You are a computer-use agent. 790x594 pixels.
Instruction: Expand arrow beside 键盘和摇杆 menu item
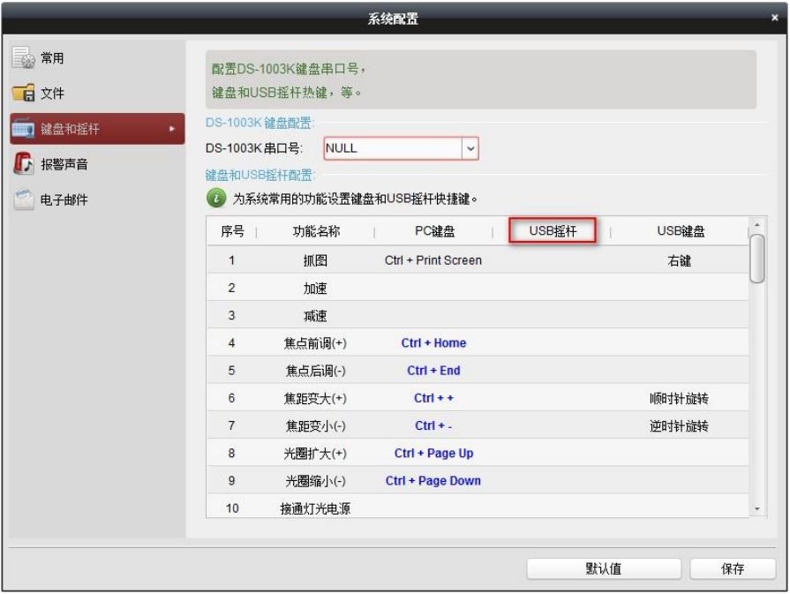pyautogui.click(x=171, y=130)
